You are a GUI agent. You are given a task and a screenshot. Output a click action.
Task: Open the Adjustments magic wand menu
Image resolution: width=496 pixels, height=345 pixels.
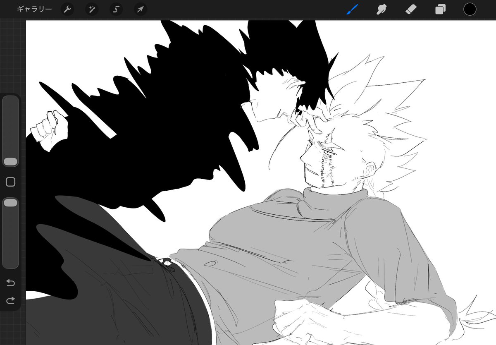pyautogui.click(x=92, y=9)
